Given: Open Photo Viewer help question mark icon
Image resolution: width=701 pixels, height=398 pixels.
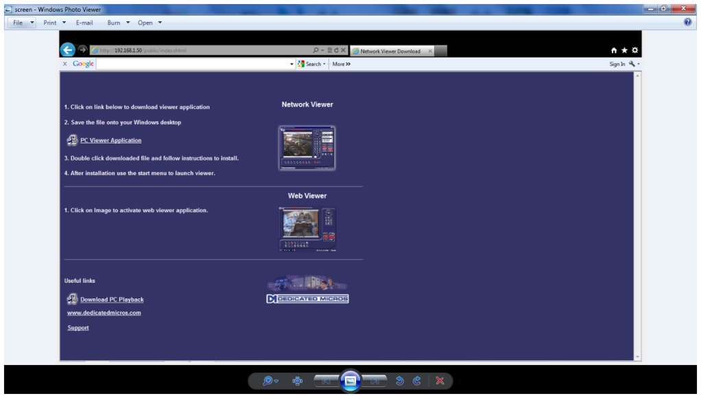Looking at the screenshot, I should coord(688,23).
